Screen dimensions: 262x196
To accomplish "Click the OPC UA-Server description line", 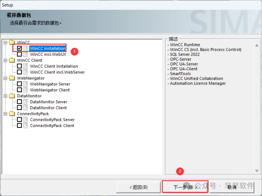I will (183, 64).
